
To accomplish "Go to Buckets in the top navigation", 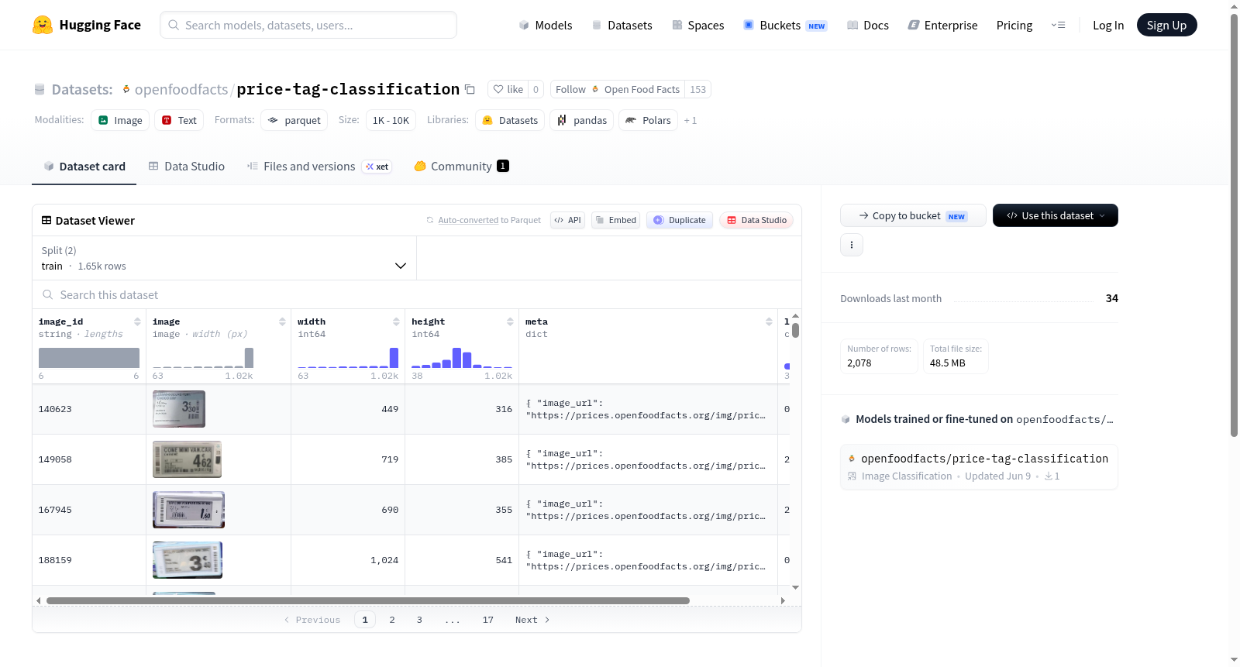I will [x=785, y=25].
